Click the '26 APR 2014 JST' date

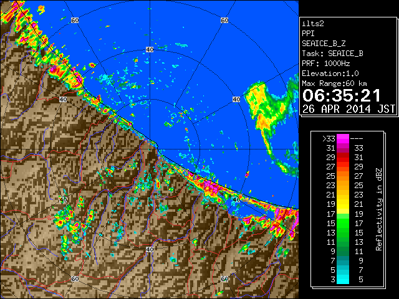pyautogui.click(x=349, y=109)
